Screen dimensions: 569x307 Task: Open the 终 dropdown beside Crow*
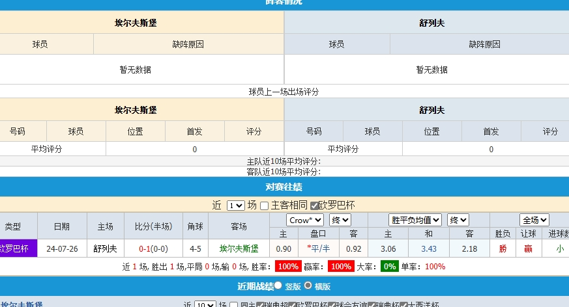pos(340,220)
